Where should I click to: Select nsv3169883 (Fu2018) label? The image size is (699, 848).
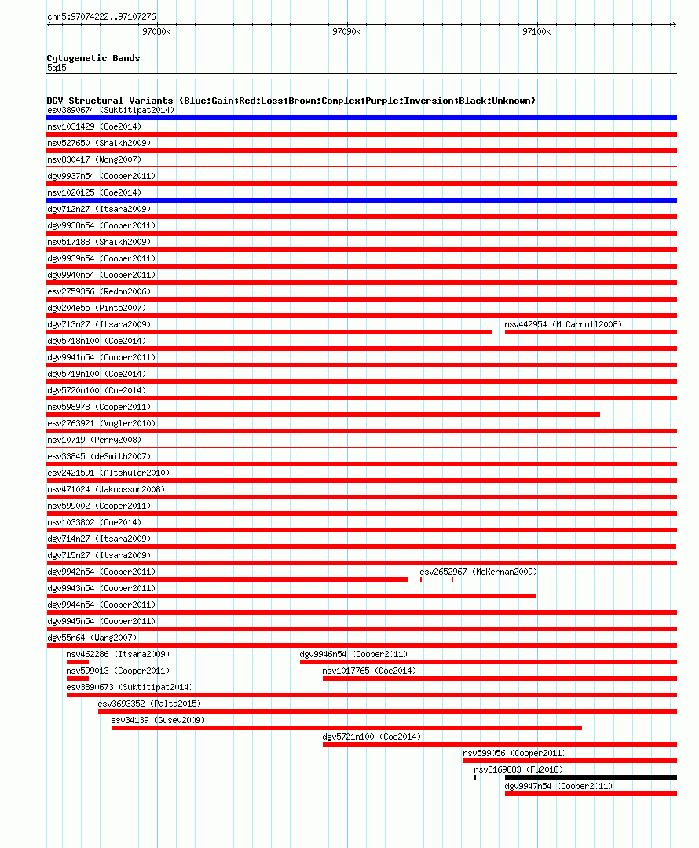pyautogui.click(x=518, y=770)
